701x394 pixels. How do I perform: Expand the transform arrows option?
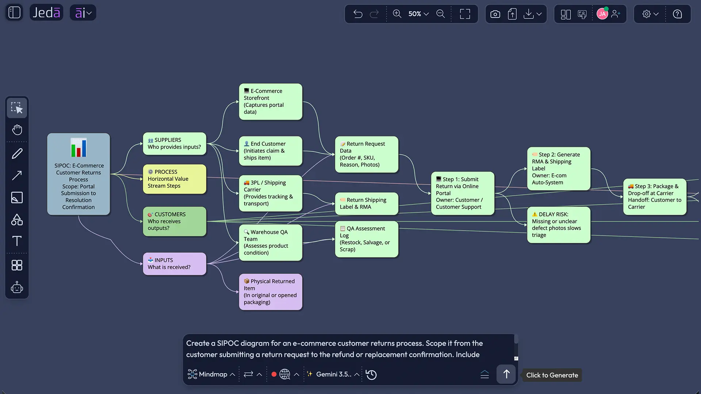click(x=253, y=374)
